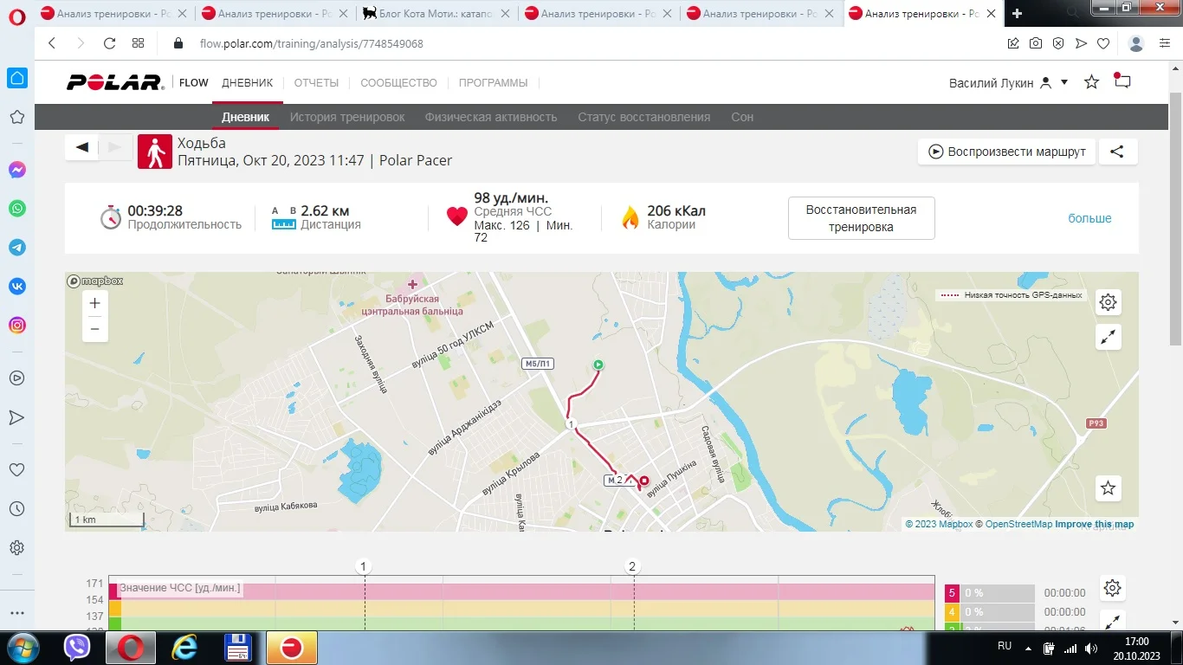Click the больше link
Viewport: 1183px width, 665px height.
point(1089,218)
